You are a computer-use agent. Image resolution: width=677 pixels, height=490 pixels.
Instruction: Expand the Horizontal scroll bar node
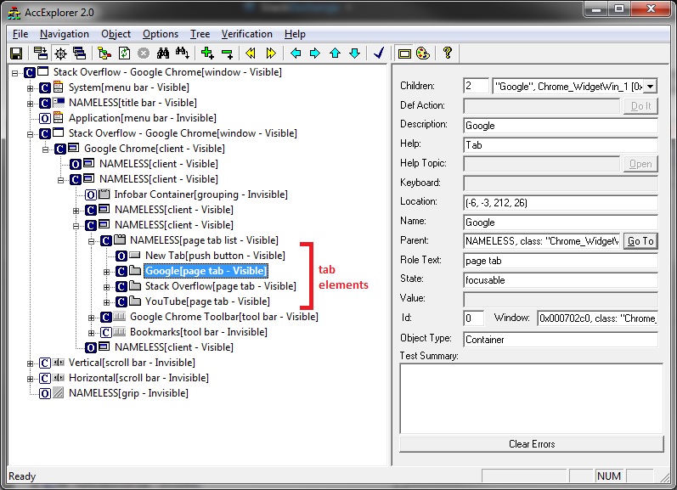tap(31, 379)
